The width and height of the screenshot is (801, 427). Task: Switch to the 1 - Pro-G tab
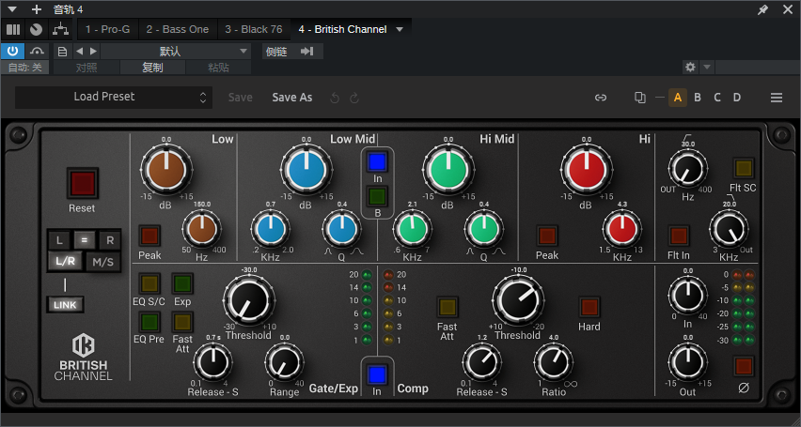point(108,30)
